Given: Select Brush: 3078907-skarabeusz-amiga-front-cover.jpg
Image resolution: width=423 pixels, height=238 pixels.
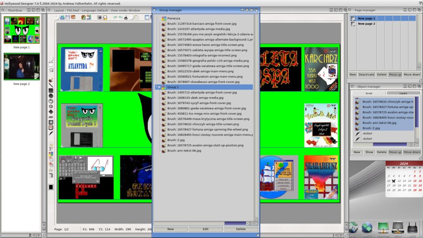Looking at the screenshot, I should point(203,82).
